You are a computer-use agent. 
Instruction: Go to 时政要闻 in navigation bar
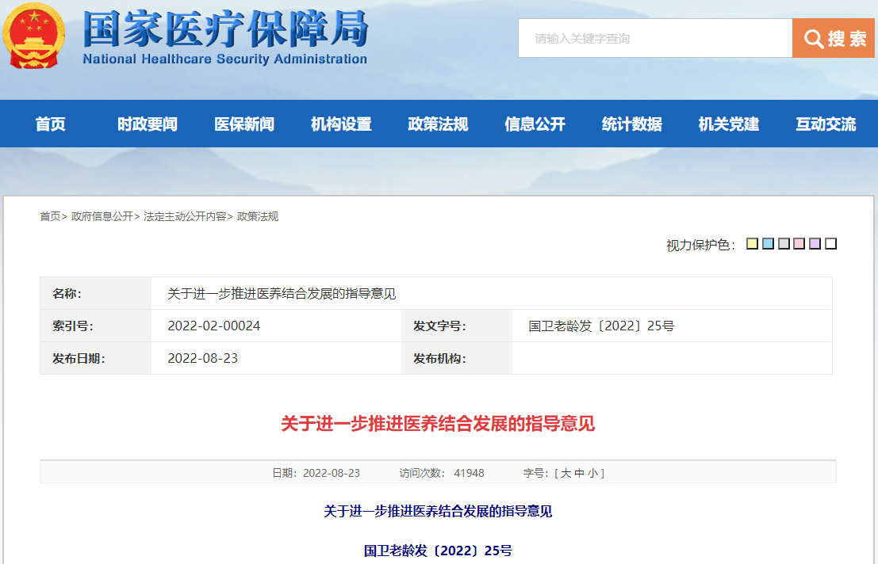148,124
